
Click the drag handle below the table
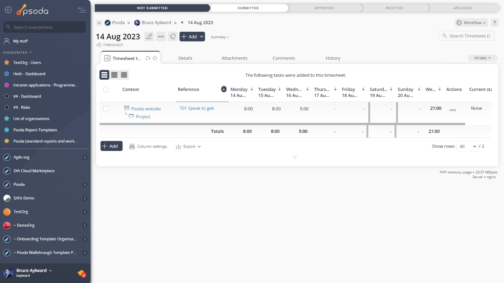pos(295,157)
